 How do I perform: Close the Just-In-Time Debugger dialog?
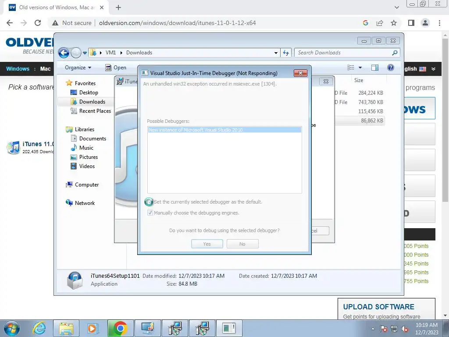pyautogui.click(x=300, y=73)
